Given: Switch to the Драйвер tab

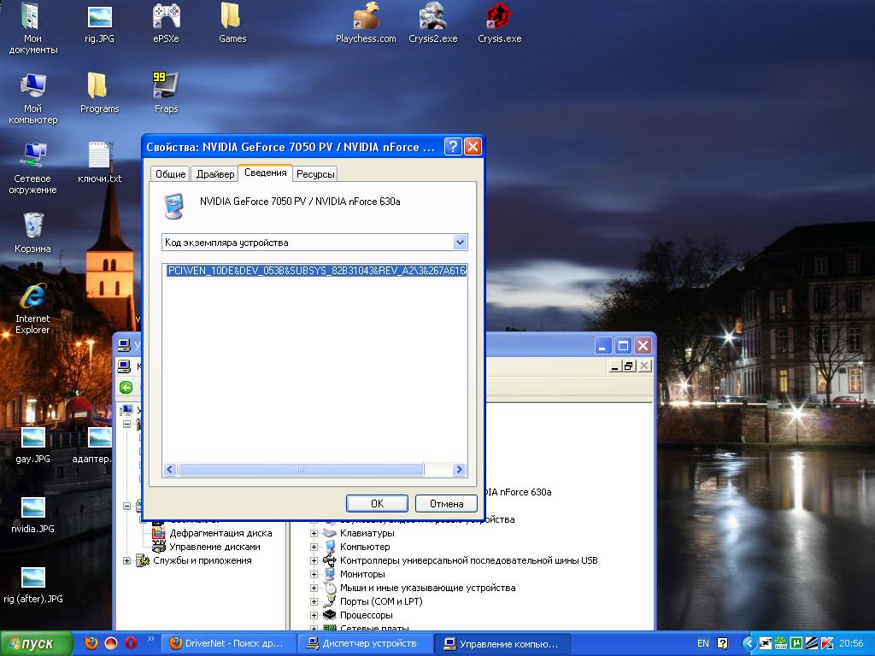Looking at the screenshot, I should pos(214,174).
